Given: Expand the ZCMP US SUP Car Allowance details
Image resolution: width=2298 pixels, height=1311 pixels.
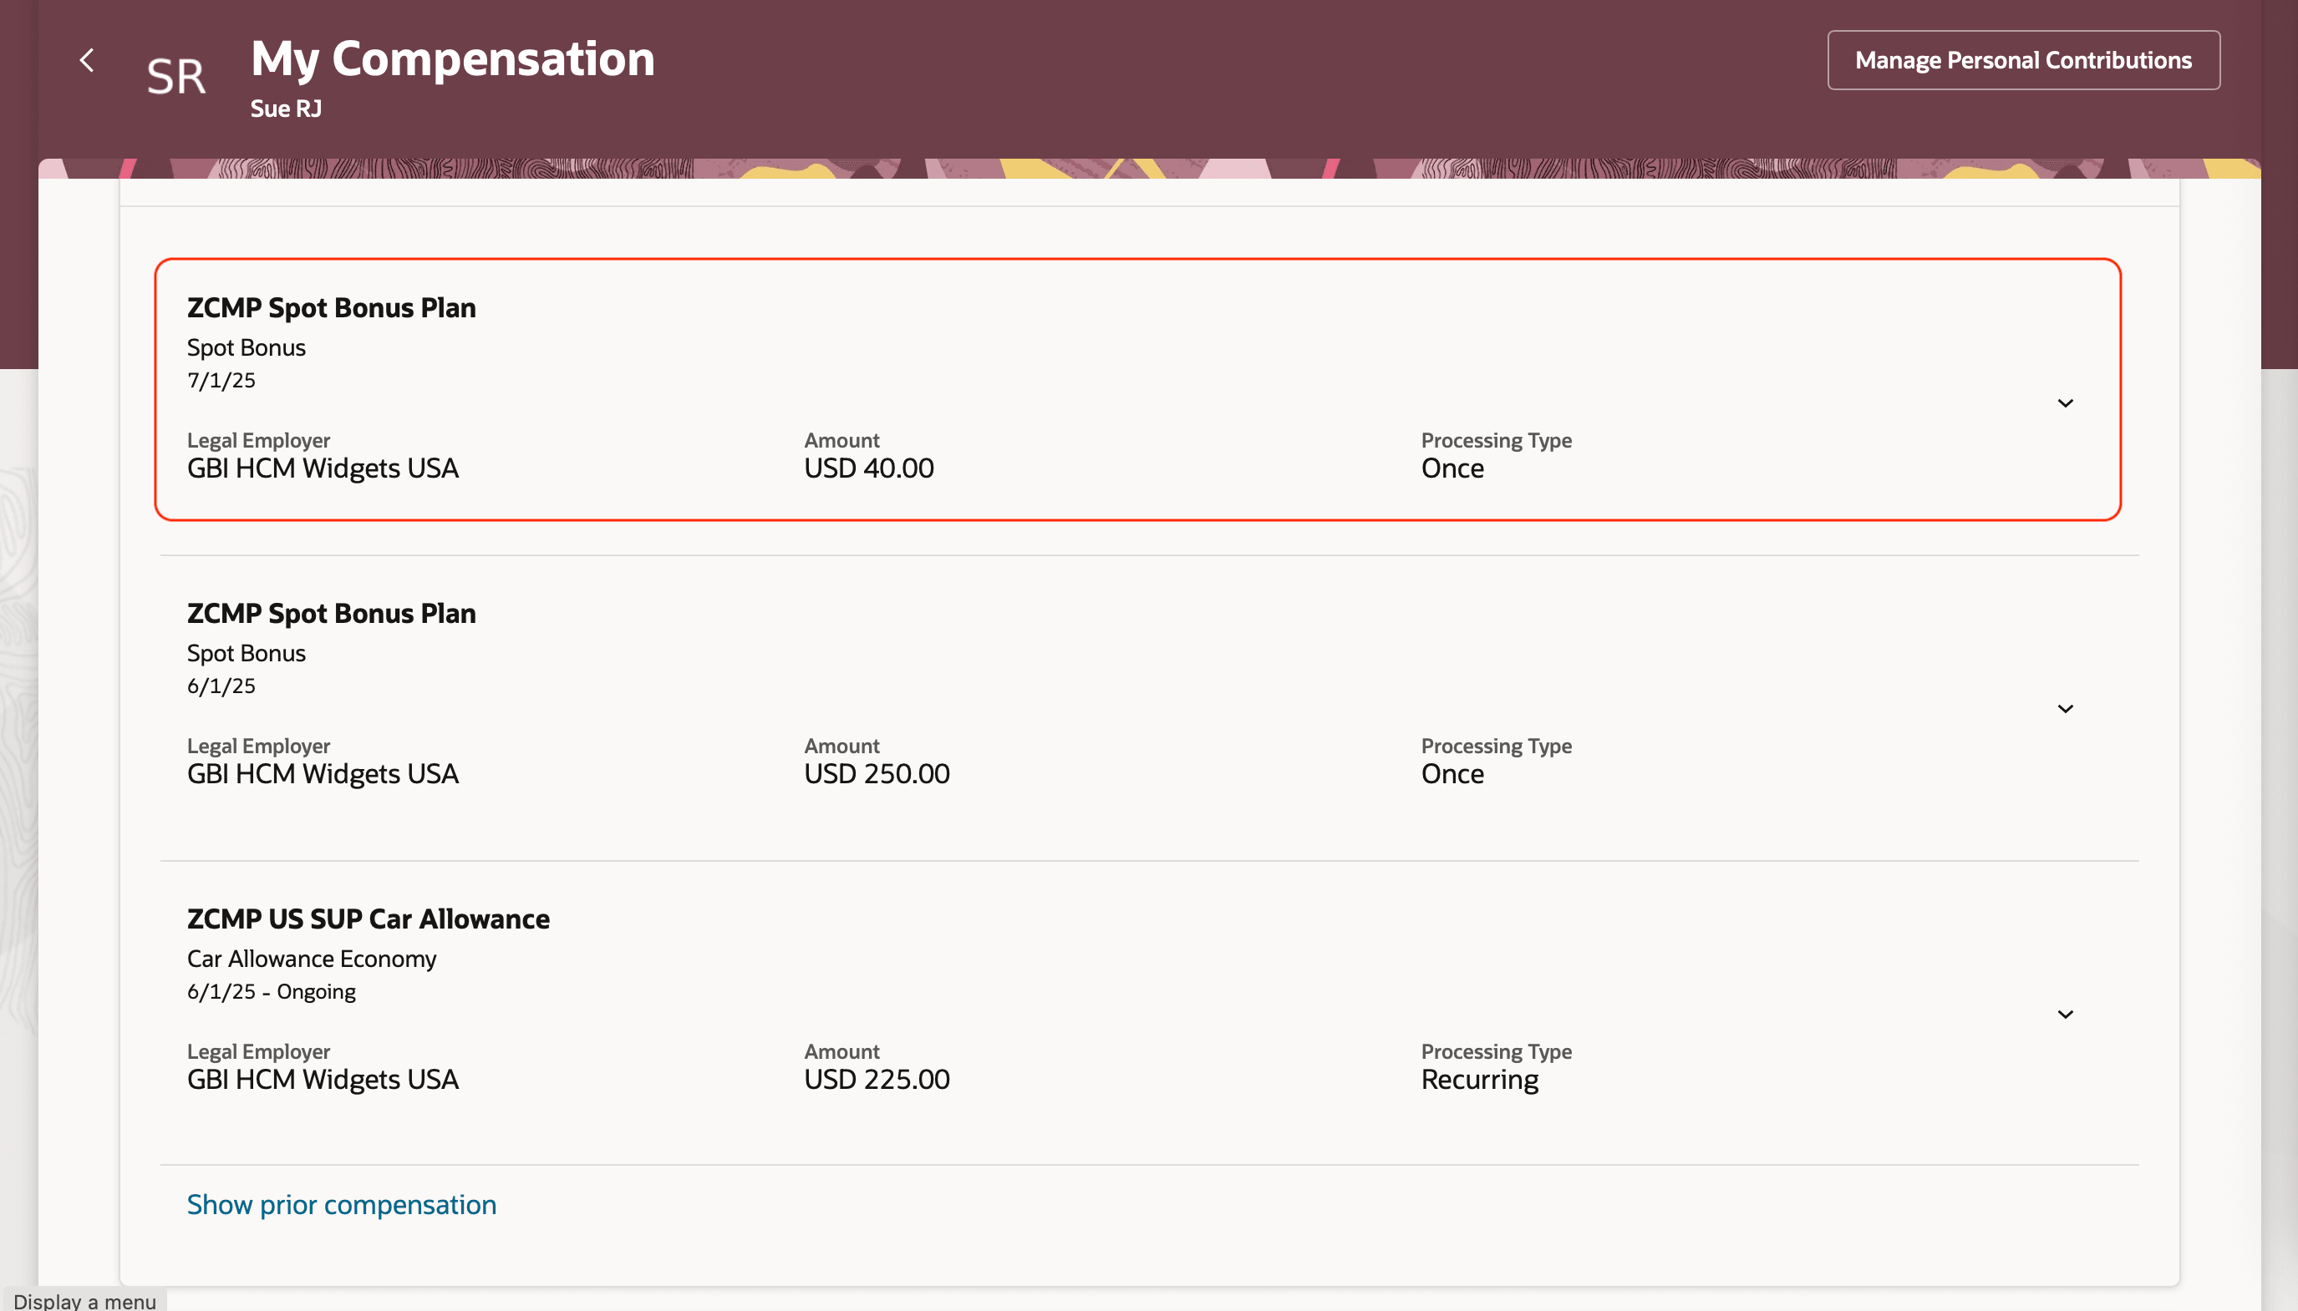Looking at the screenshot, I should pyautogui.click(x=2066, y=1014).
